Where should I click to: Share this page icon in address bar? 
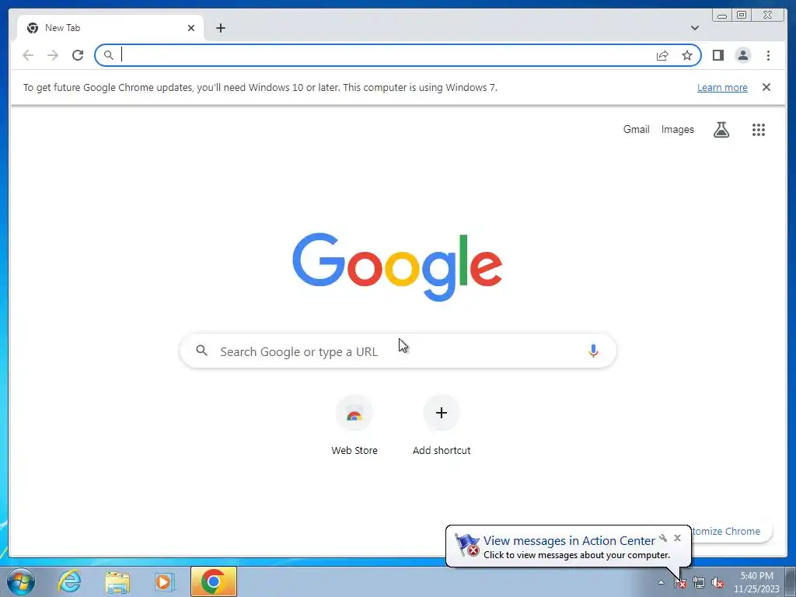pos(662,55)
